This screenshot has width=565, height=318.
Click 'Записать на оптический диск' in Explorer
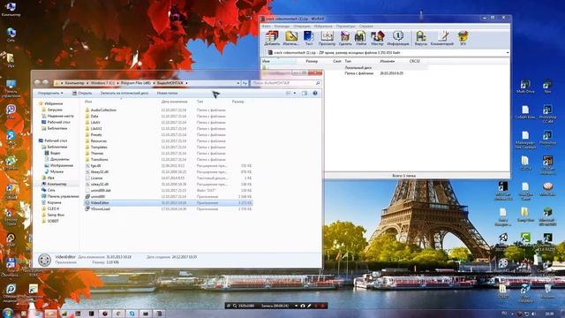[x=124, y=93]
